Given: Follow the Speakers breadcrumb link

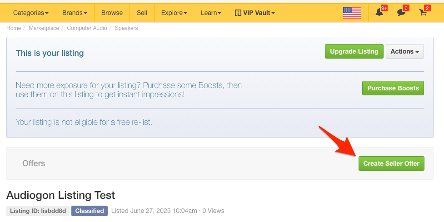Looking at the screenshot, I should [126, 28].
